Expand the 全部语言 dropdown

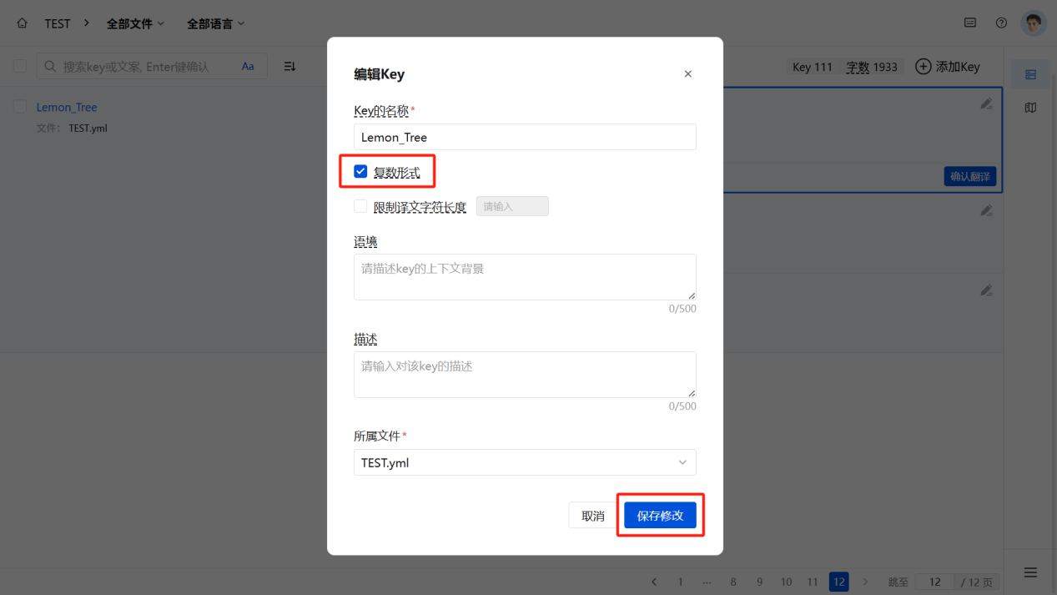coord(216,23)
